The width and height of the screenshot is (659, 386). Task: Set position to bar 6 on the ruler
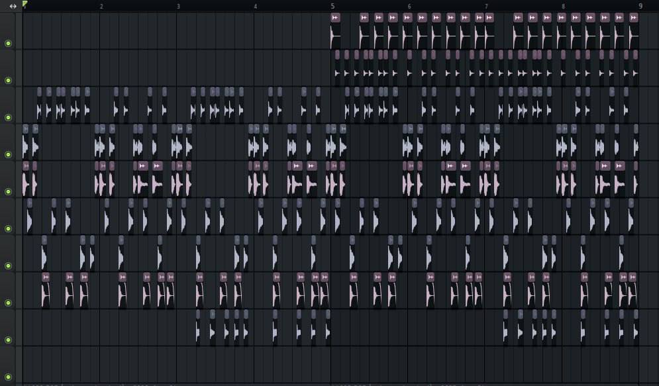pos(409,7)
